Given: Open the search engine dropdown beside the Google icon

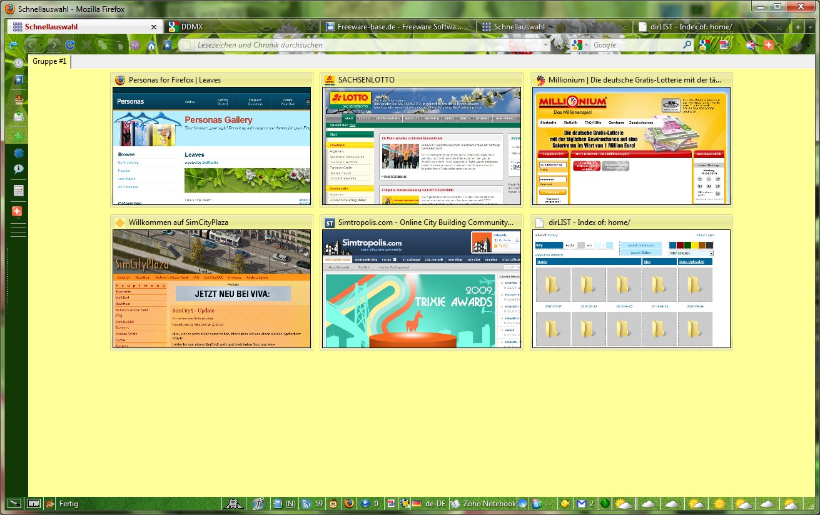Looking at the screenshot, I should [586, 45].
